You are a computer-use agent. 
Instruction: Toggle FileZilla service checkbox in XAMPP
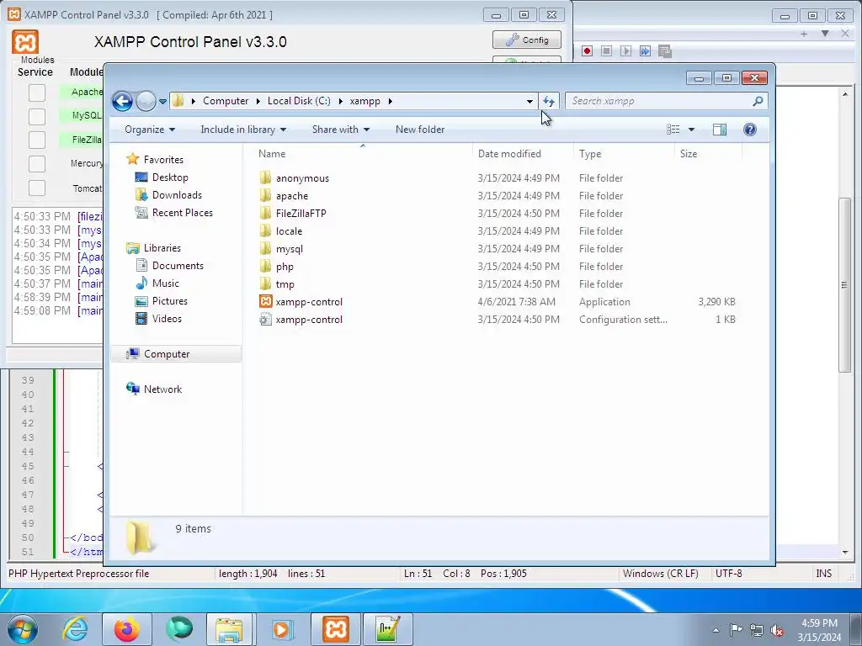tap(37, 140)
